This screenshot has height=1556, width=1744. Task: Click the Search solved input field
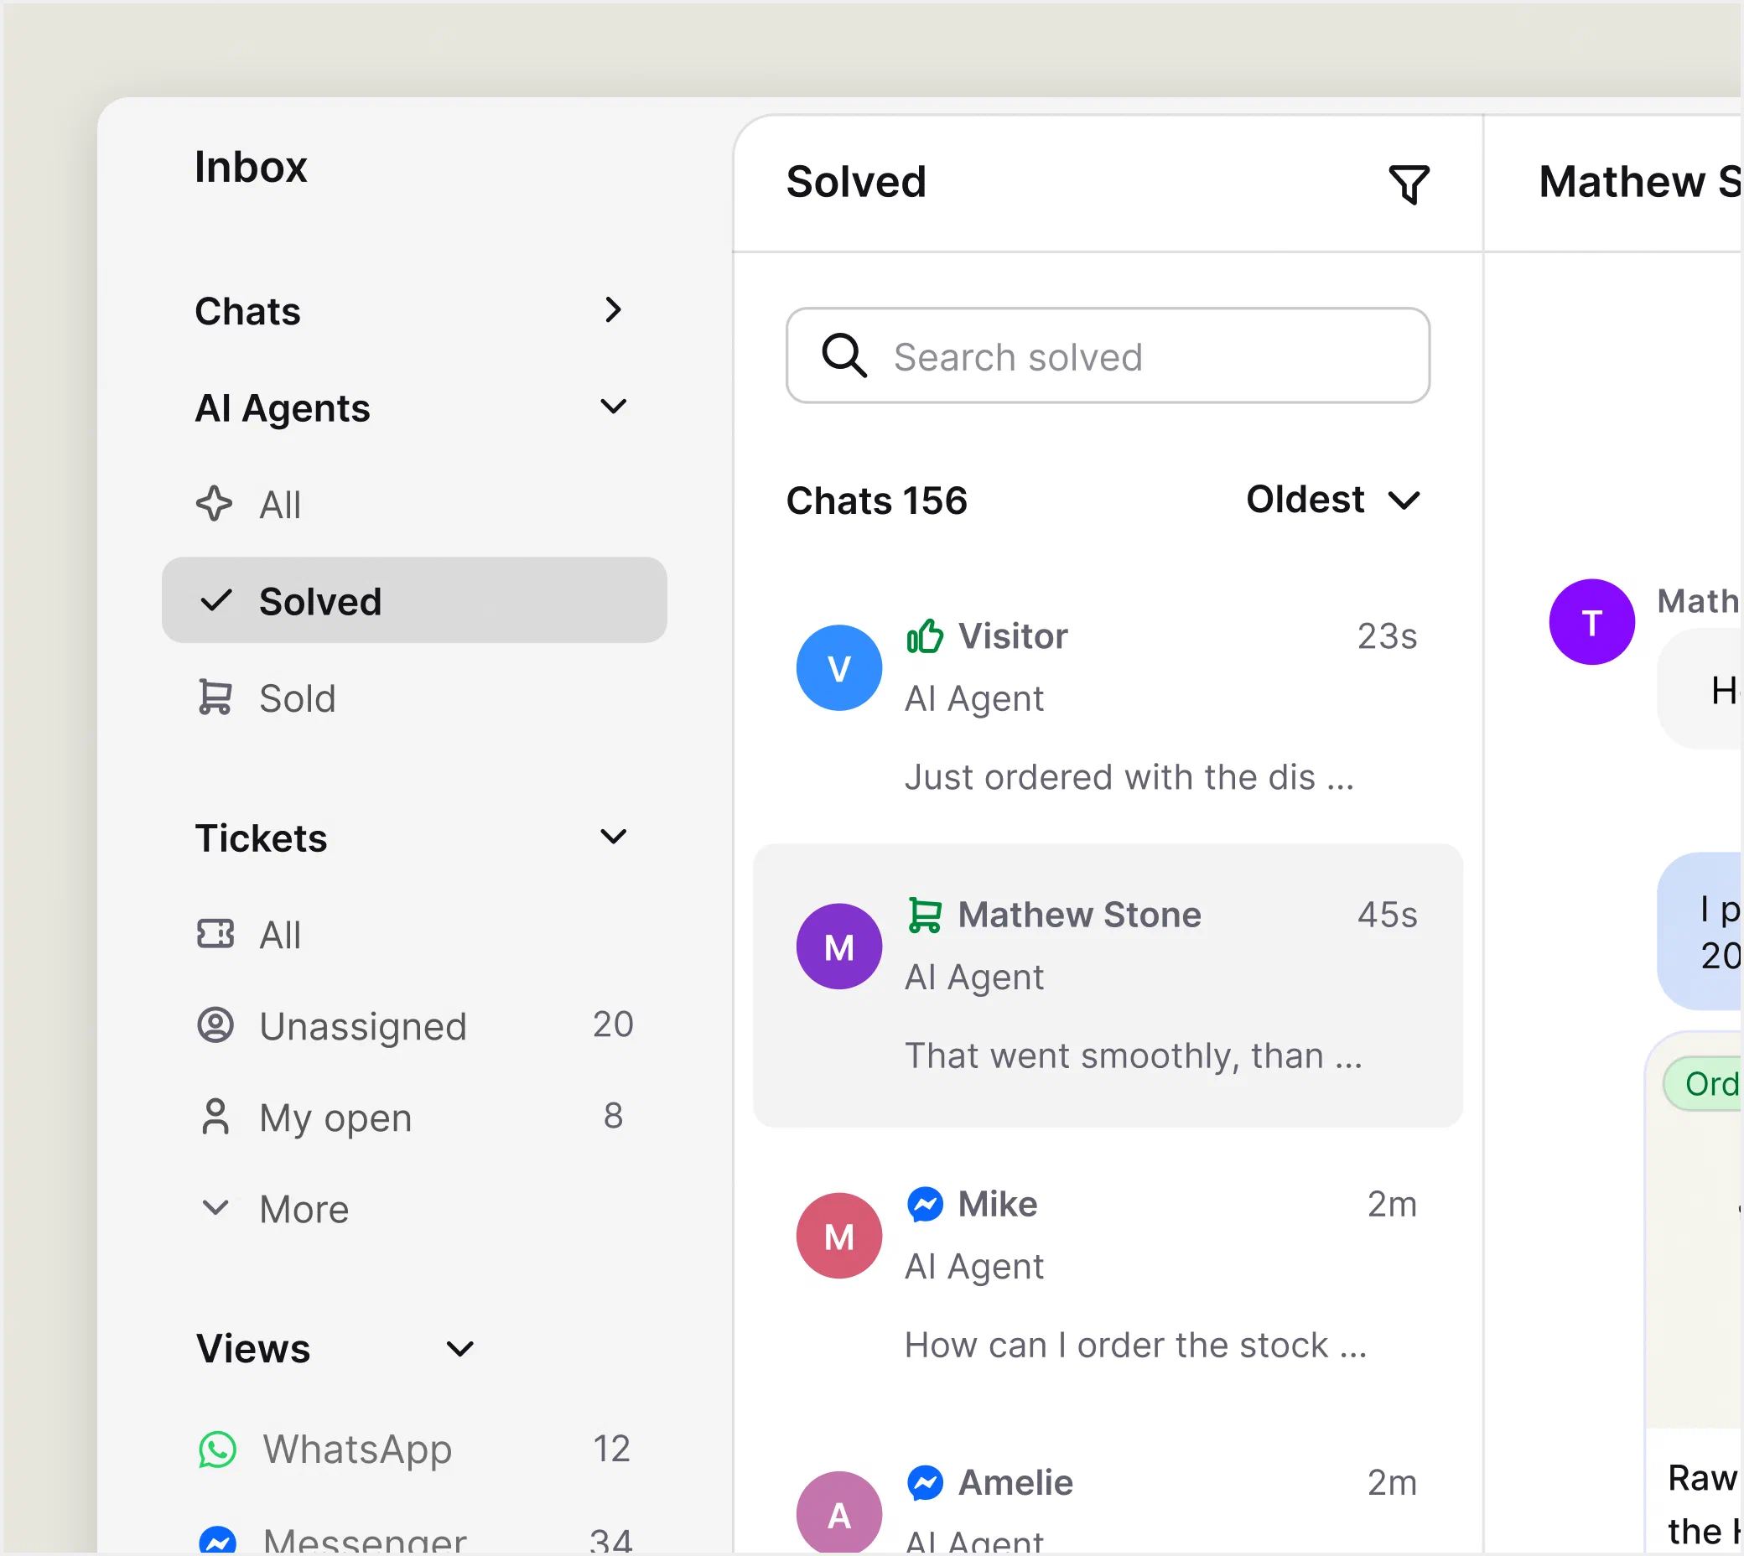tap(1108, 355)
